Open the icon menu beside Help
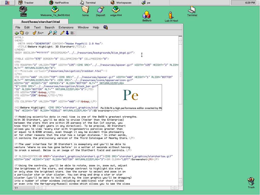Image resolution: width=260 pixels, height=195 pixels. click(x=106, y=27)
